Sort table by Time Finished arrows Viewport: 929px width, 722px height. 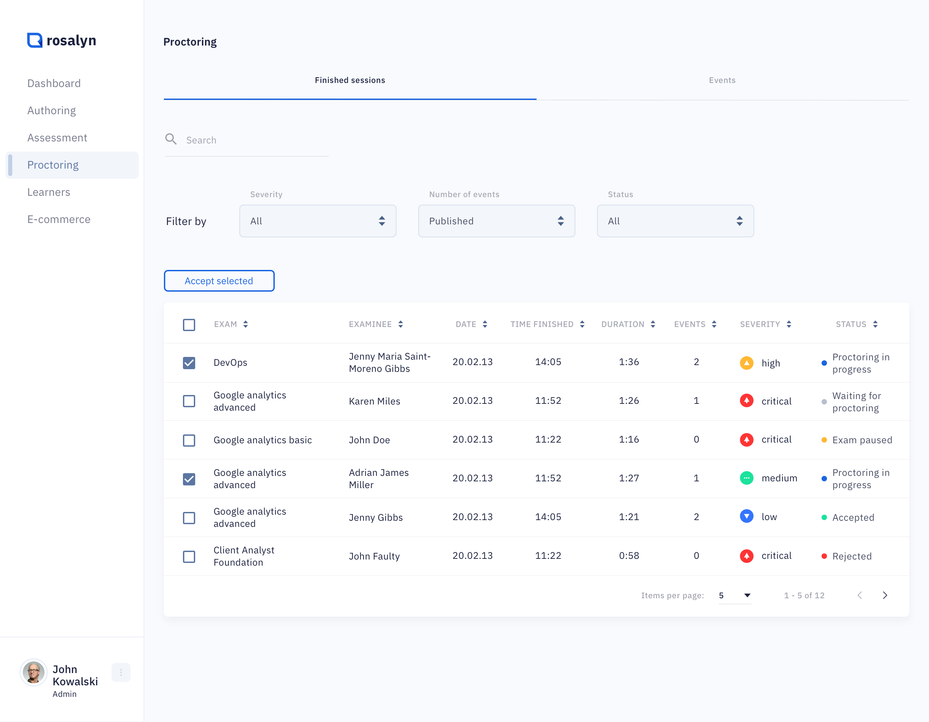tap(582, 324)
